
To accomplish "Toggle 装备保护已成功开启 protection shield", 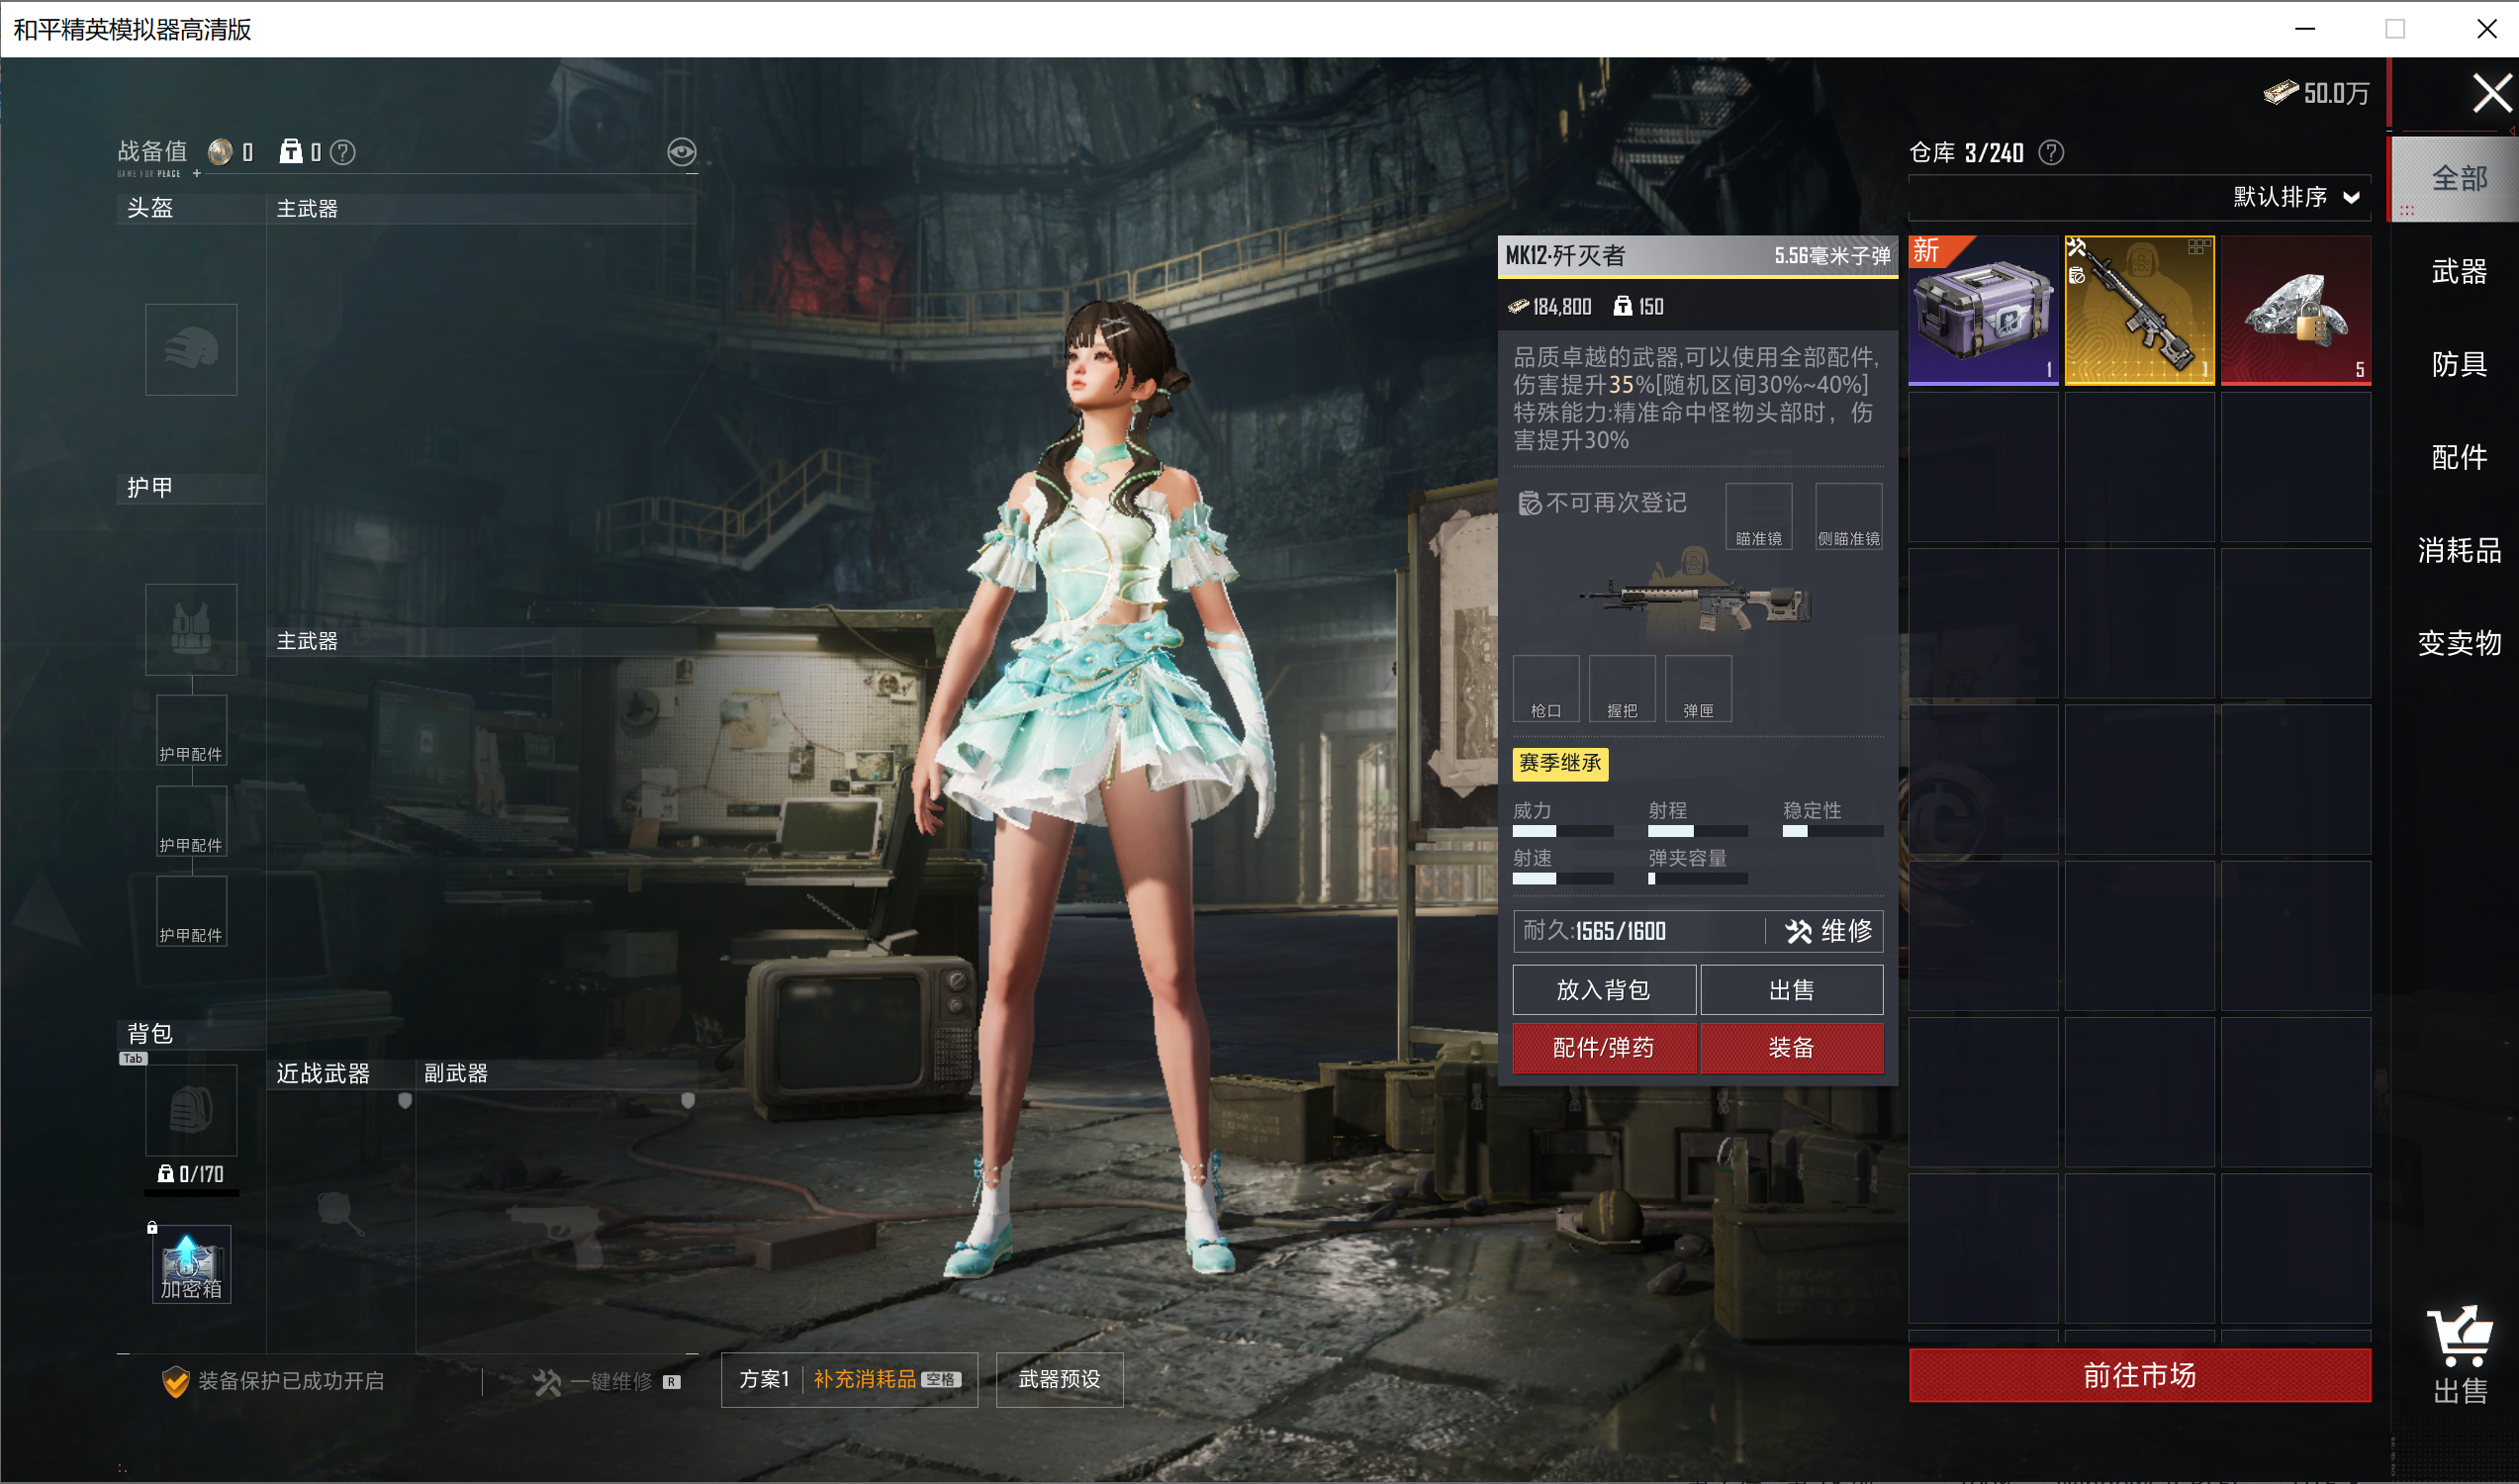I will pos(176,1381).
